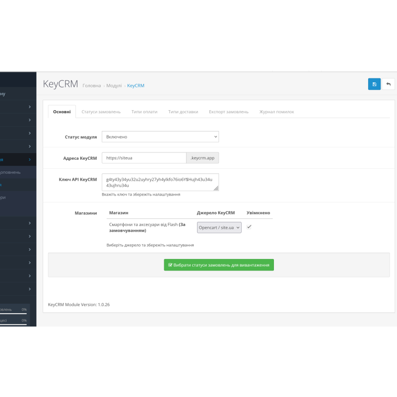Go to the Експорт замовлень tab
The image size is (397, 397).
coord(229,112)
